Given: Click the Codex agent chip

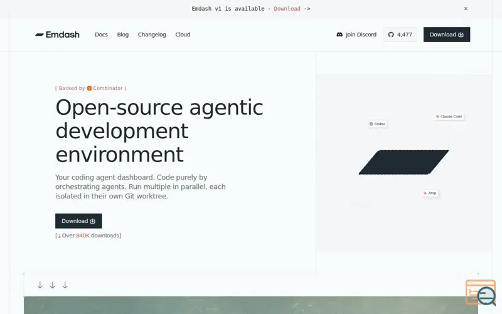Looking at the screenshot, I should pos(377,124).
